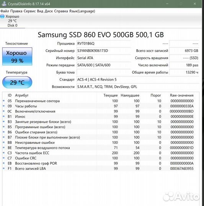Select the Износ attribute row

pos(99,116)
